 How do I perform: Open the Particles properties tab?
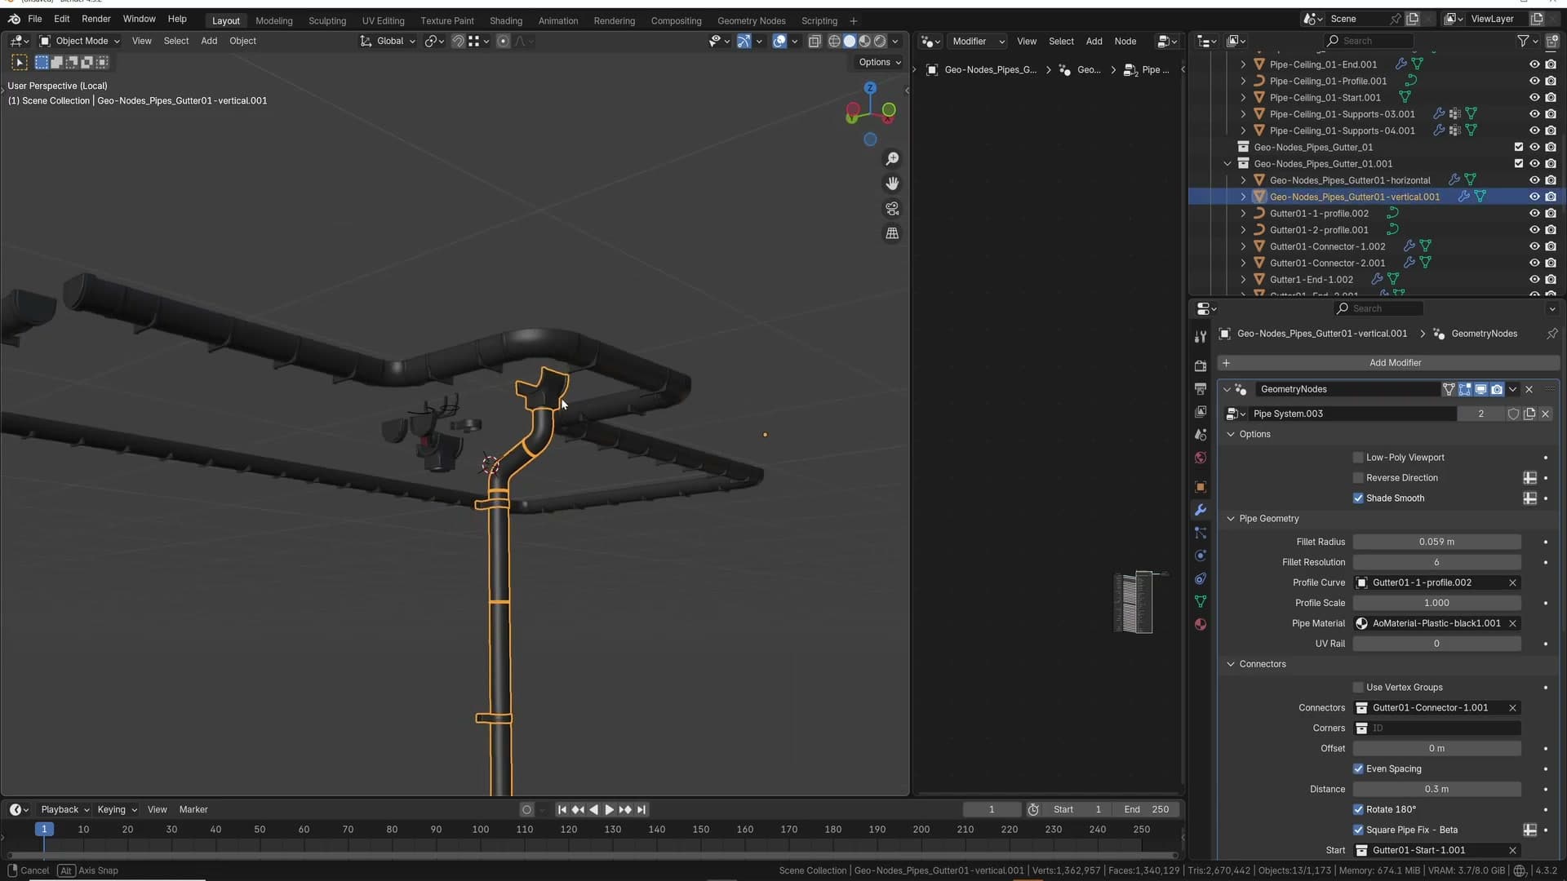tap(1200, 533)
